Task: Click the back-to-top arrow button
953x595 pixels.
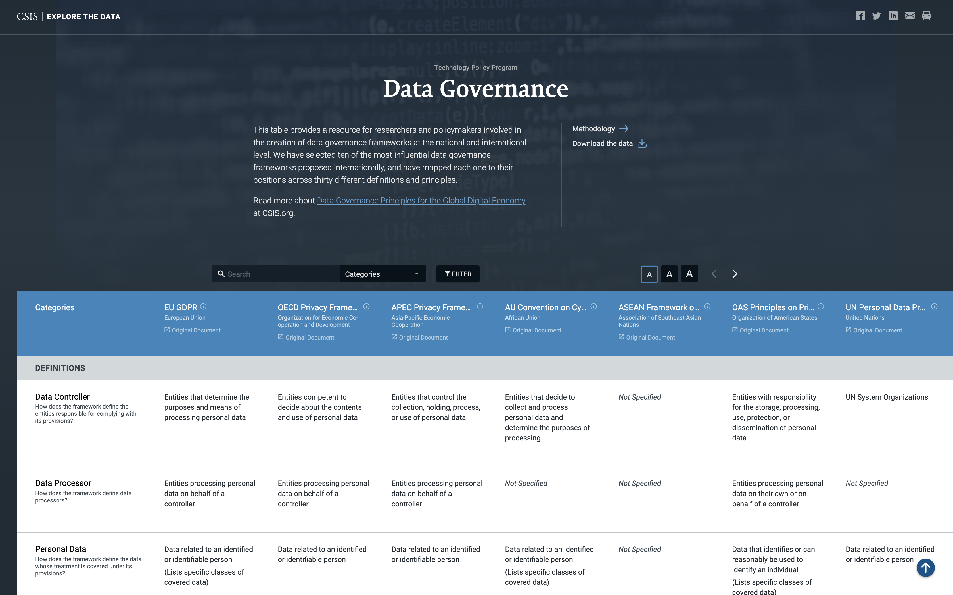Action: [x=925, y=567]
